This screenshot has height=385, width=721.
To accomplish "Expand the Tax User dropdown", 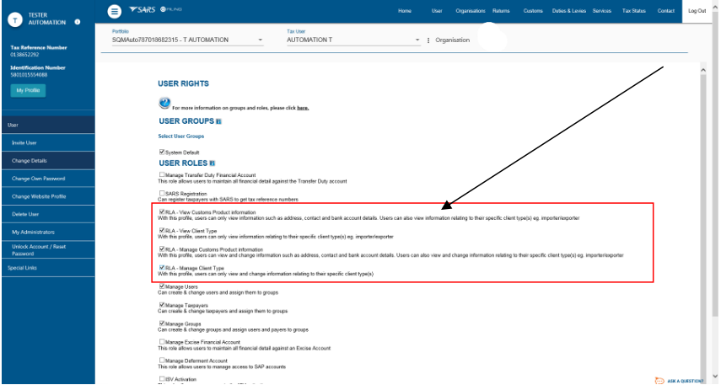I will click(x=352, y=40).
